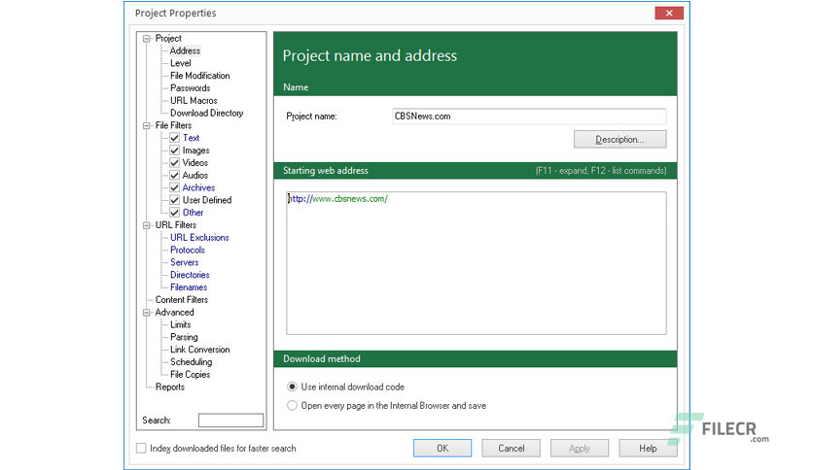Select the Project root tree item
The height and width of the screenshot is (470, 813).
tap(168, 38)
